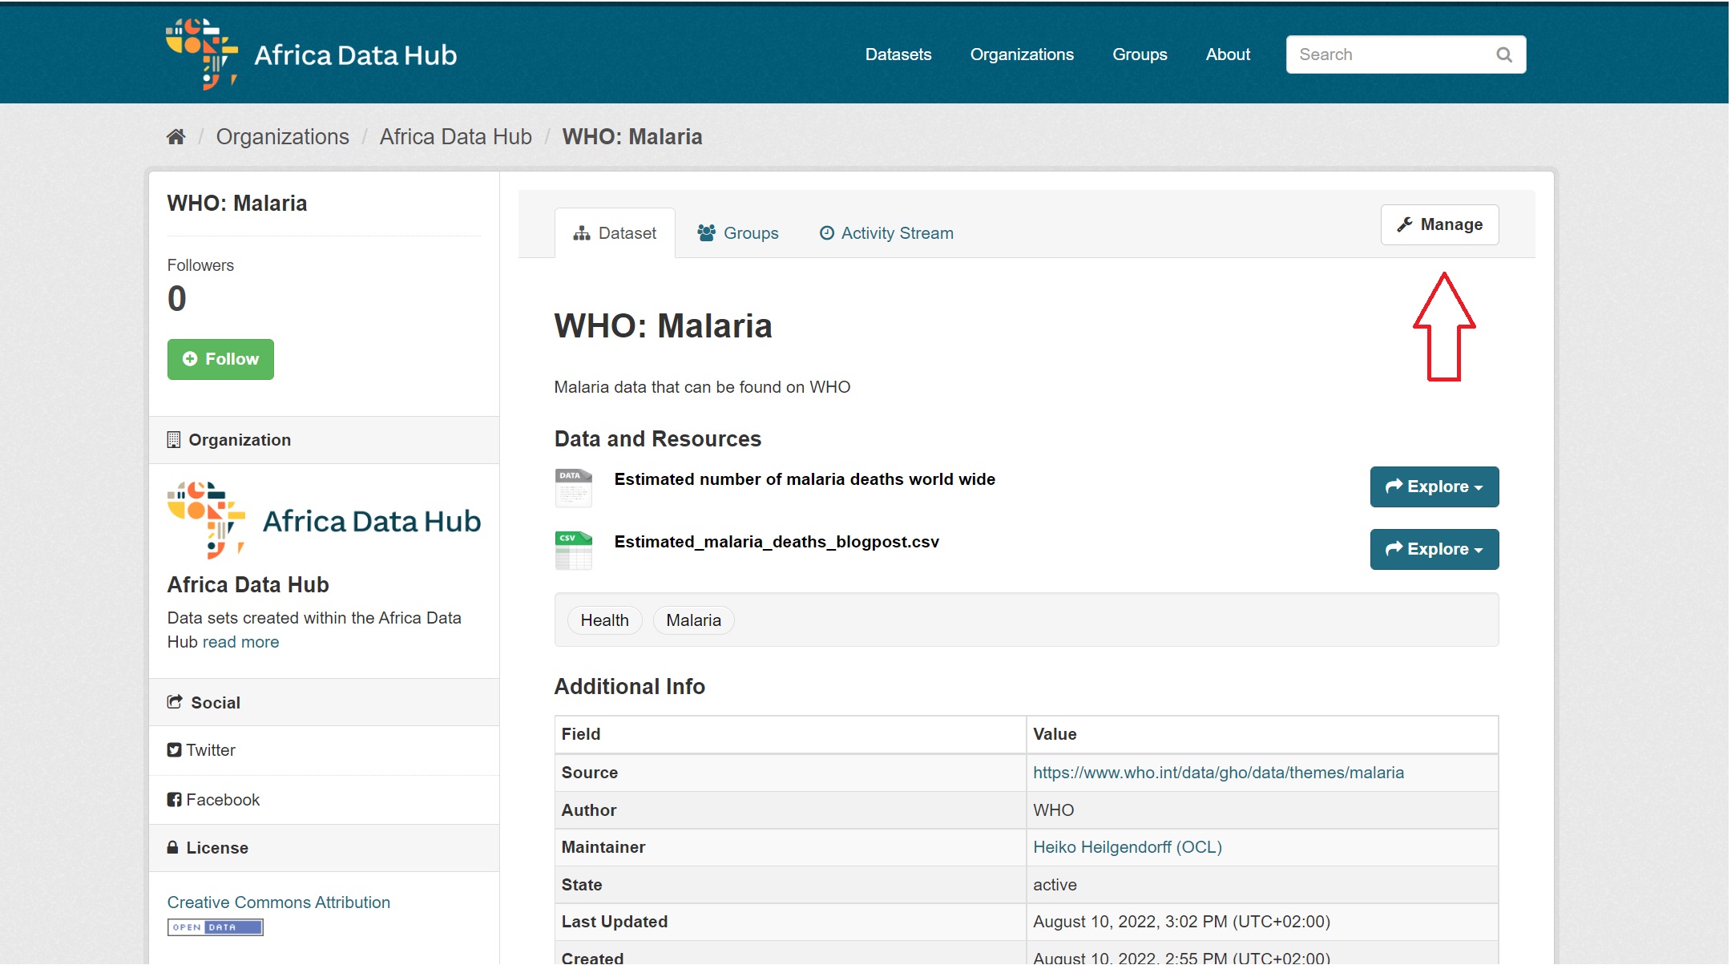Image resolution: width=1731 pixels, height=965 pixels.
Task: Follow the WHO: Malaria dataset
Action: point(220,359)
